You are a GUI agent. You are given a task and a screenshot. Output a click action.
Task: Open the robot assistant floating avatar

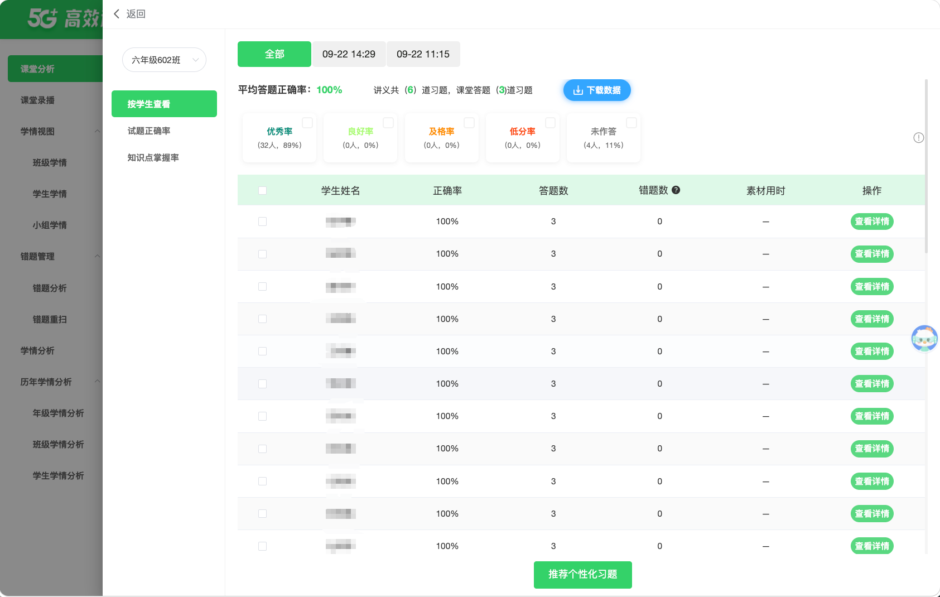[924, 338]
